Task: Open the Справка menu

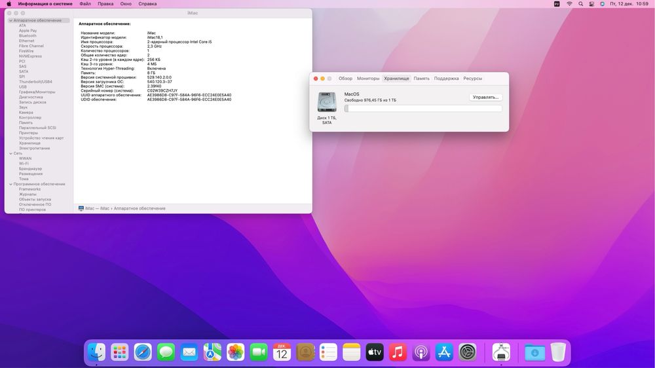Action: click(147, 4)
